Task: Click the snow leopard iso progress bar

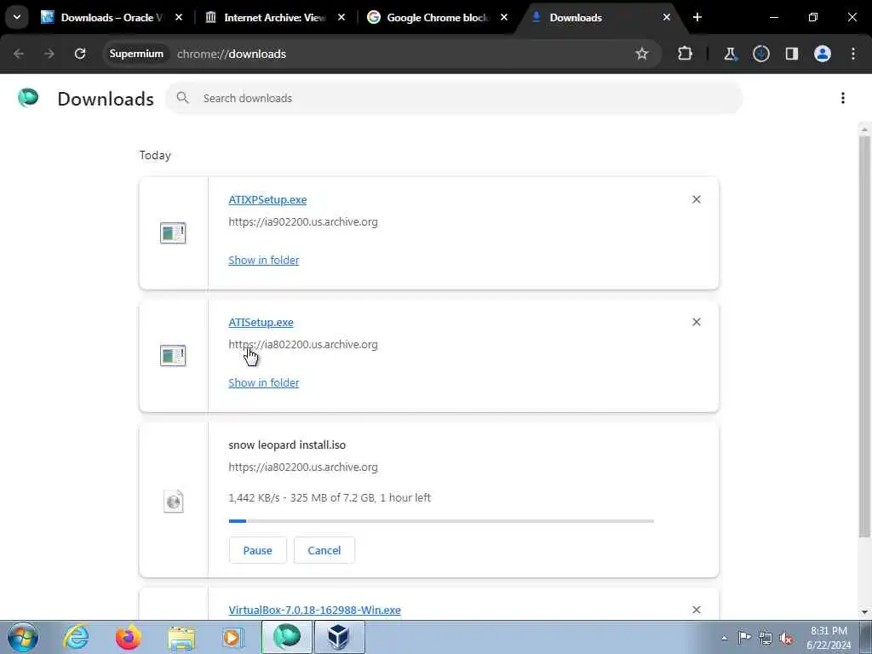Action: tap(441, 521)
